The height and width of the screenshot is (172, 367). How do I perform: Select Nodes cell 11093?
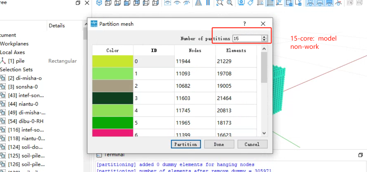pos(195,74)
